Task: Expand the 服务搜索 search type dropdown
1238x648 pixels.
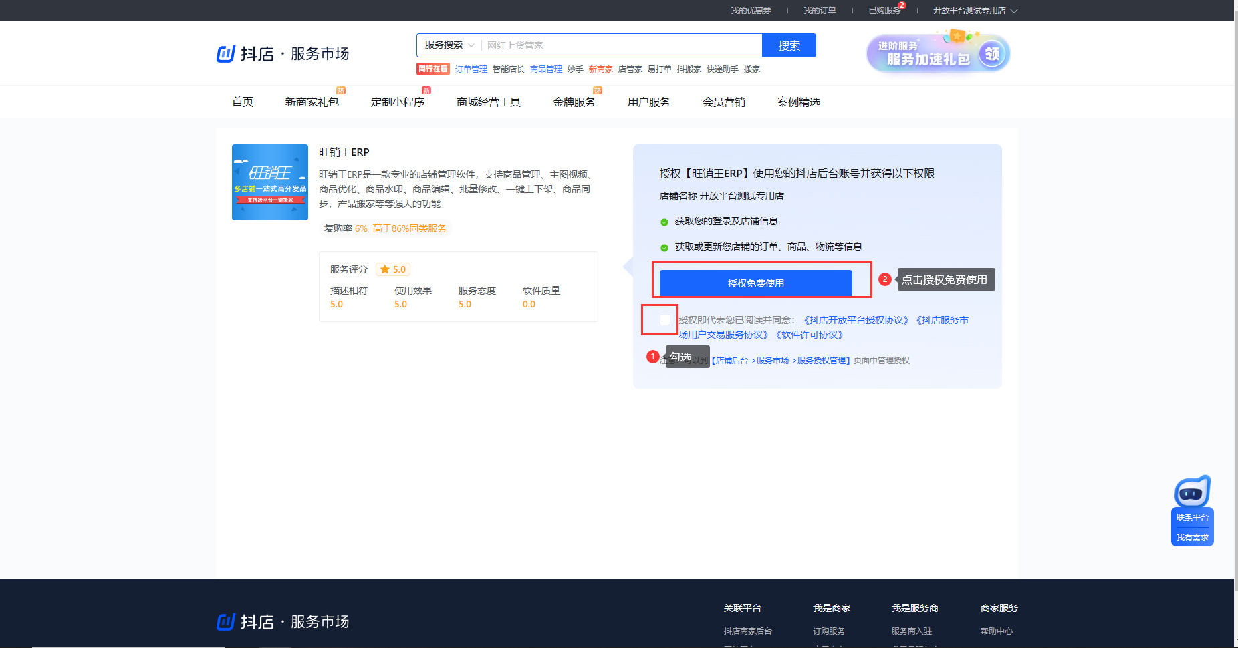Action: (449, 45)
